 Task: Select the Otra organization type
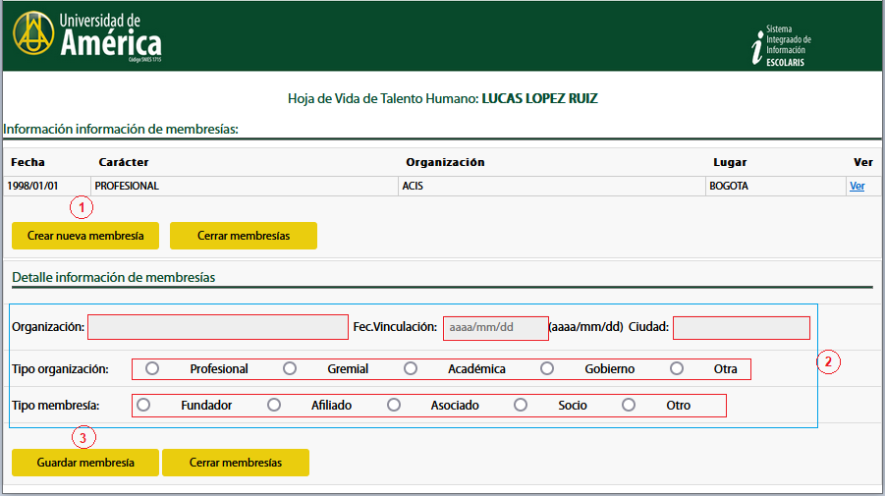[x=676, y=368]
